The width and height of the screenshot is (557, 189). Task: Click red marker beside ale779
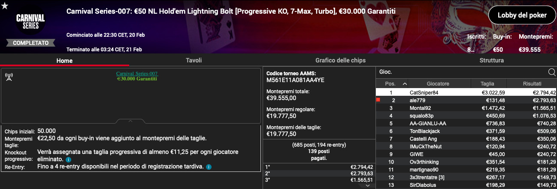tap(378, 100)
